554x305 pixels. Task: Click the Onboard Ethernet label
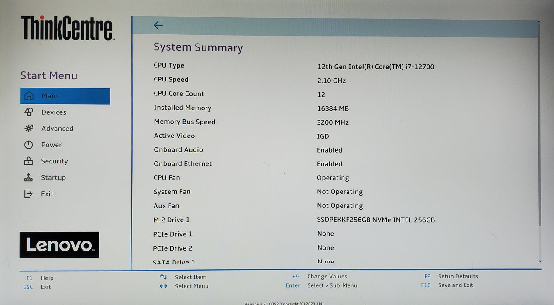(183, 164)
